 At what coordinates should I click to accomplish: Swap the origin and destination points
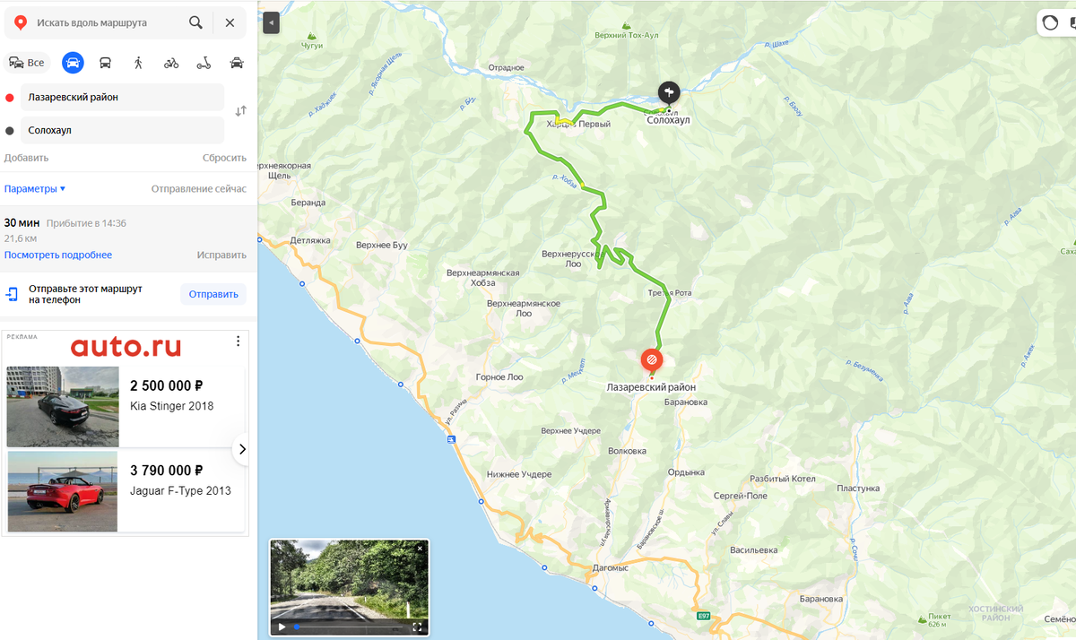[x=240, y=111]
